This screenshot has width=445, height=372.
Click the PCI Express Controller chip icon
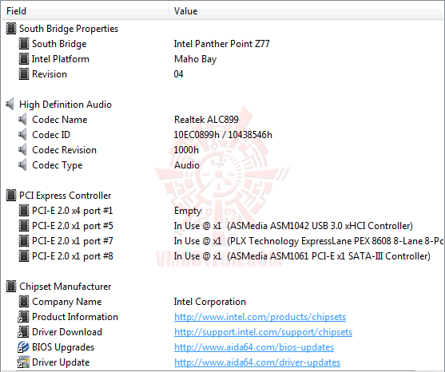click(x=10, y=196)
